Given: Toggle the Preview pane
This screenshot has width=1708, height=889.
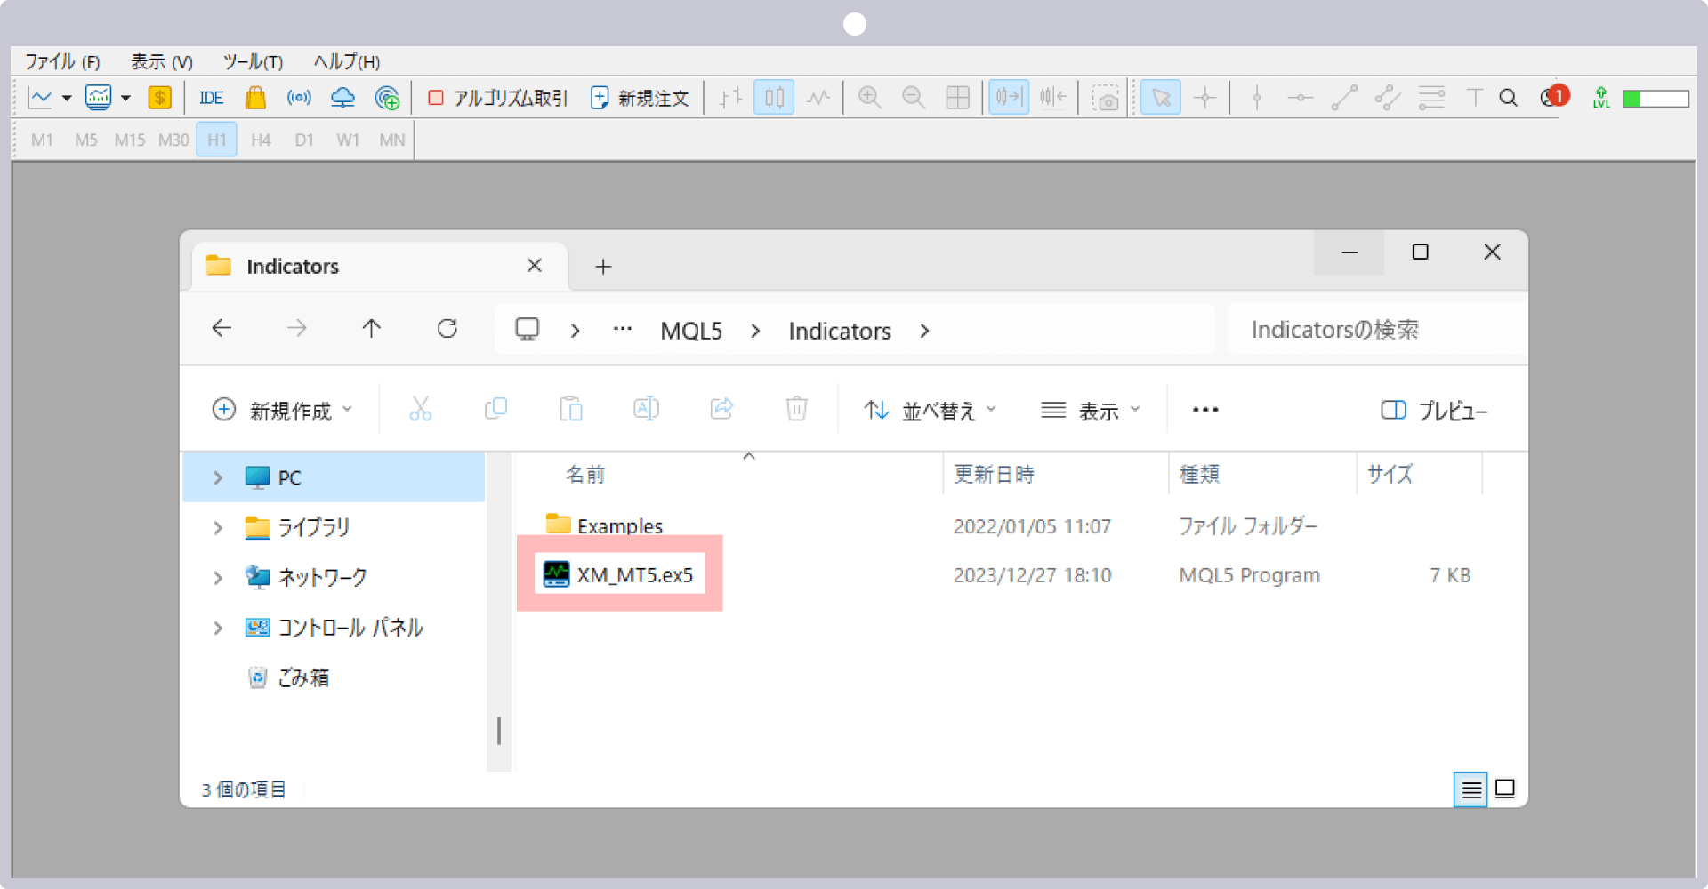Looking at the screenshot, I should tap(1434, 410).
